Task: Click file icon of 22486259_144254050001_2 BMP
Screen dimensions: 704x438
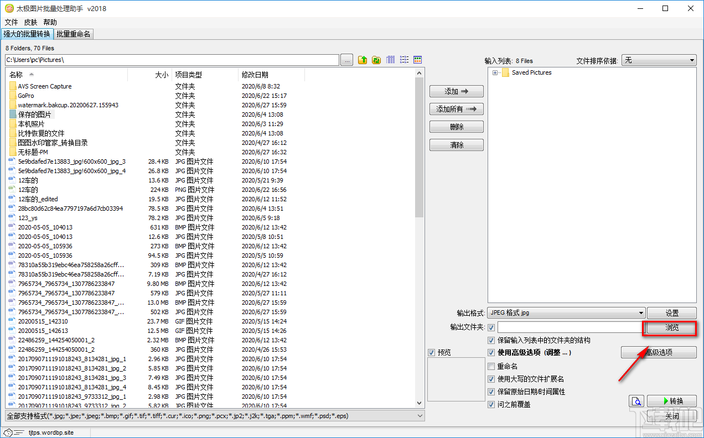Action: 13,340
